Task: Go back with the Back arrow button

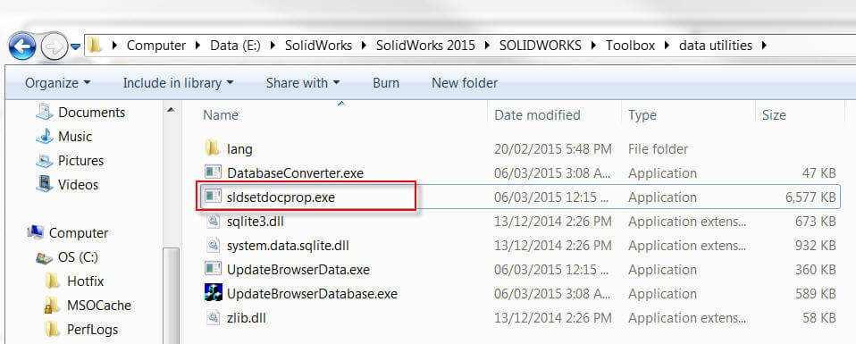Action: [x=22, y=46]
